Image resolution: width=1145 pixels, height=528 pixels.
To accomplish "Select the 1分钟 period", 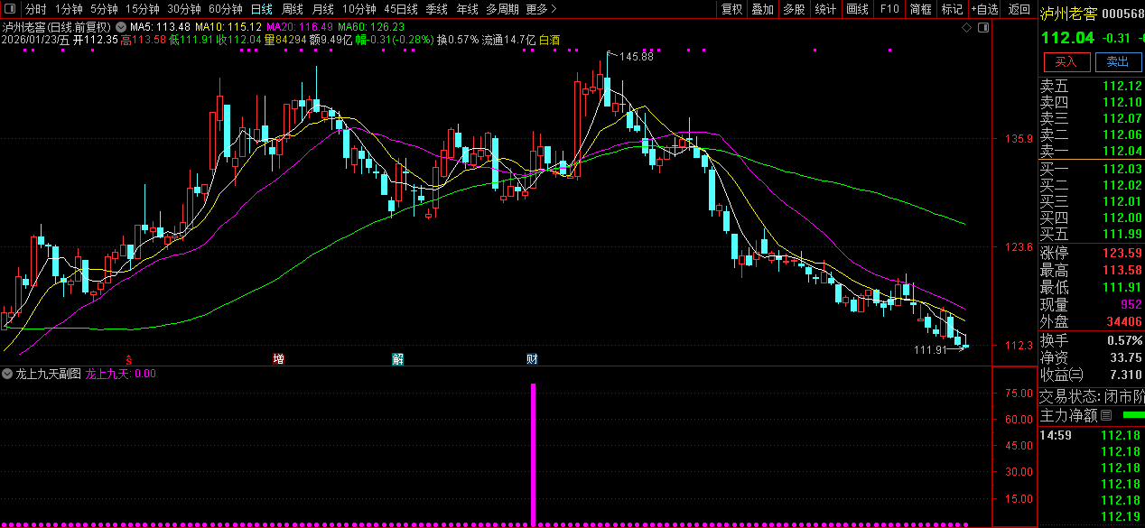I will tap(69, 9).
